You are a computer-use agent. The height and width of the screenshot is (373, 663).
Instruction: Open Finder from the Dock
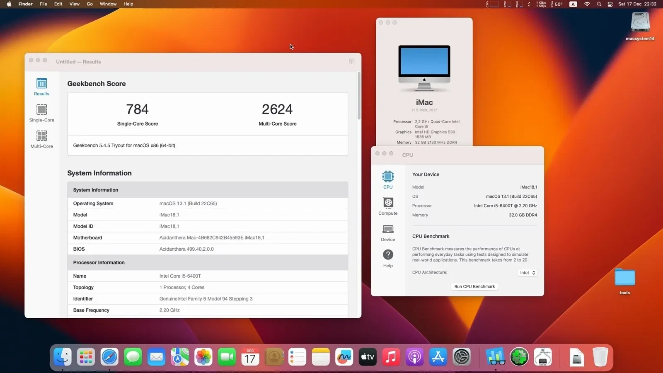click(x=63, y=356)
